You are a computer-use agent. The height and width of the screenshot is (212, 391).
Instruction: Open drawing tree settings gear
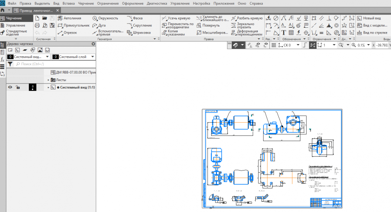[93, 44]
